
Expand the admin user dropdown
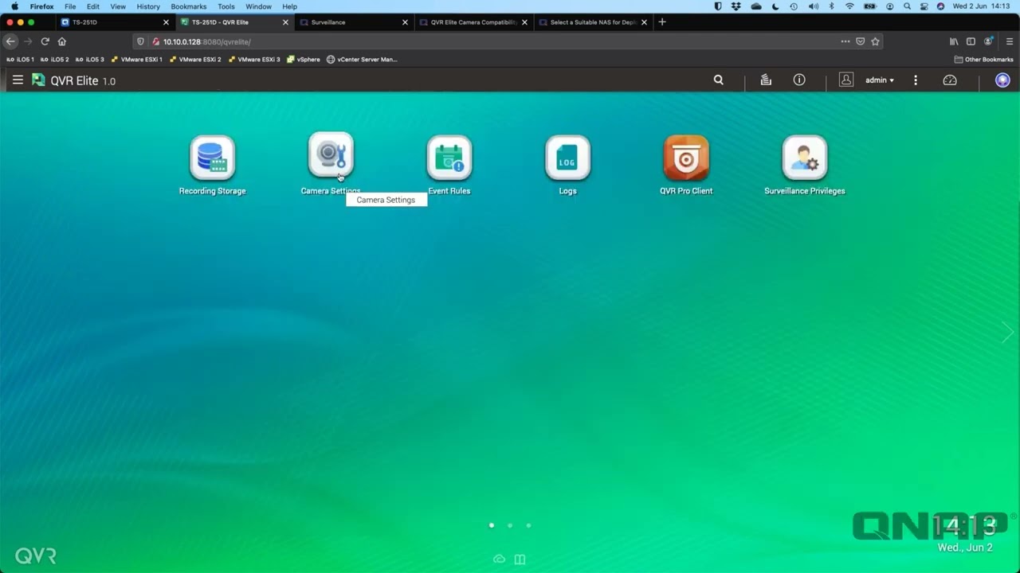tap(880, 80)
